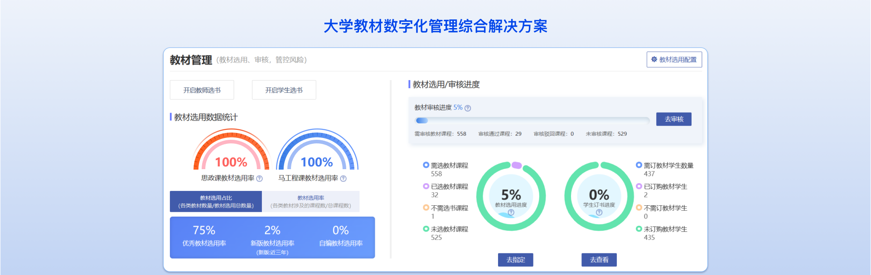Click purple legend marker for 已选教材课程
Image resolution: width=871 pixels, height=275 pixels.
pyautogui.click(x=426, y=186)
